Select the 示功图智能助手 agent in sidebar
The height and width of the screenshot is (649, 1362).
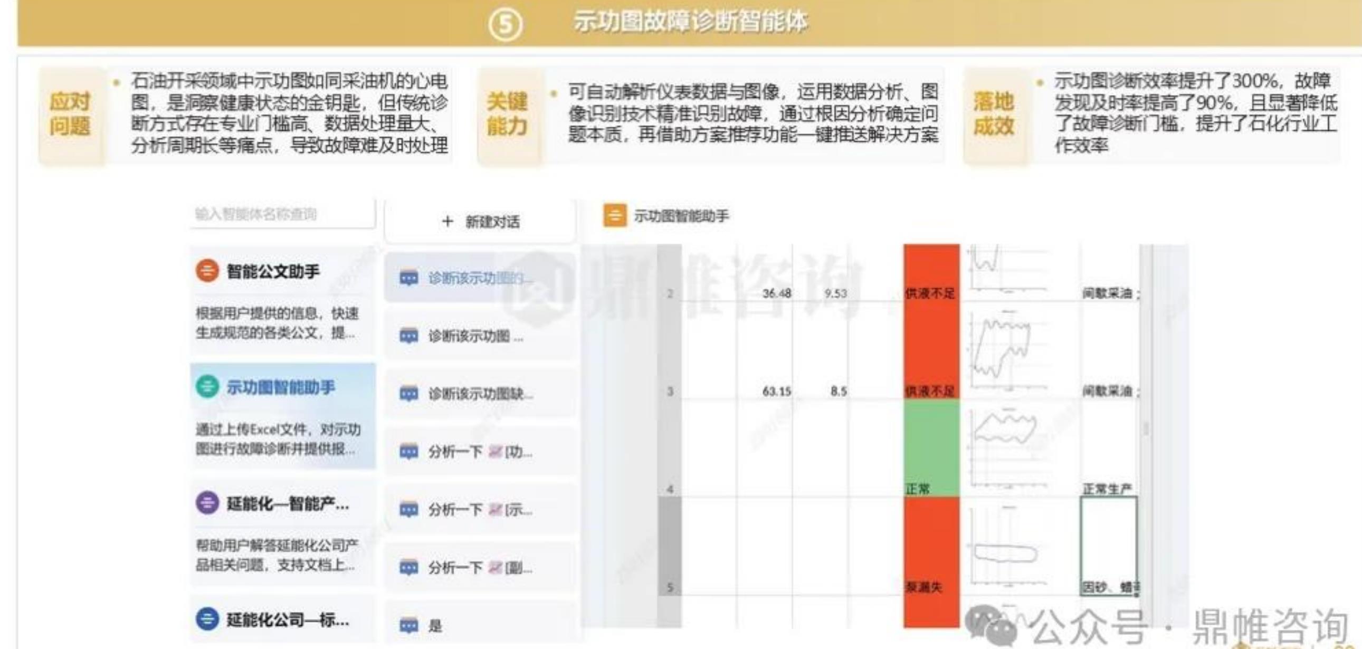(x=282, y=416)
